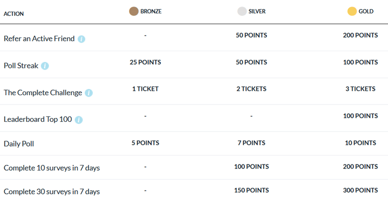Click info icon next to The Complete Challenge

pyautogui.click(x=89, y=93)
